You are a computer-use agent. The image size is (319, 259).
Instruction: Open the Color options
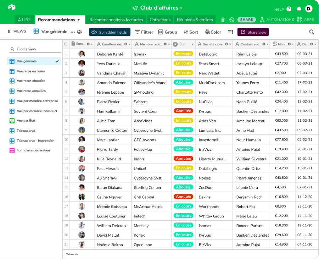coord(213,32)
